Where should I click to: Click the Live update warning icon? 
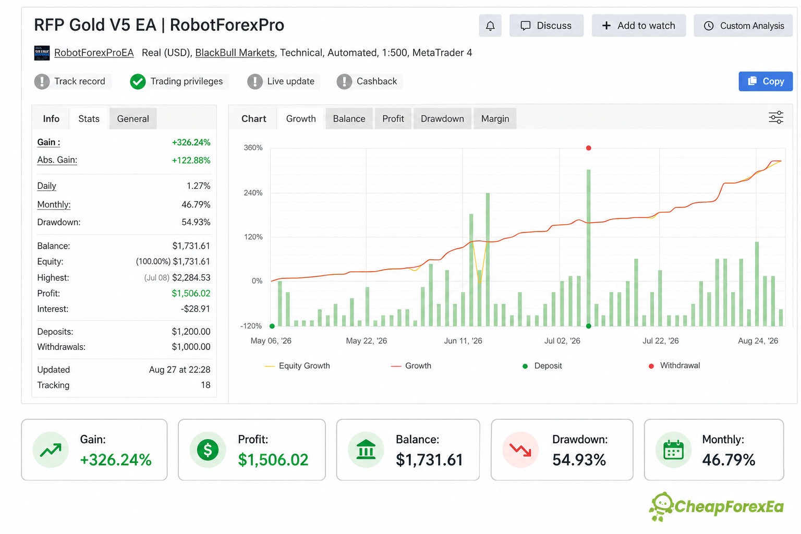(x=254, y=81)
